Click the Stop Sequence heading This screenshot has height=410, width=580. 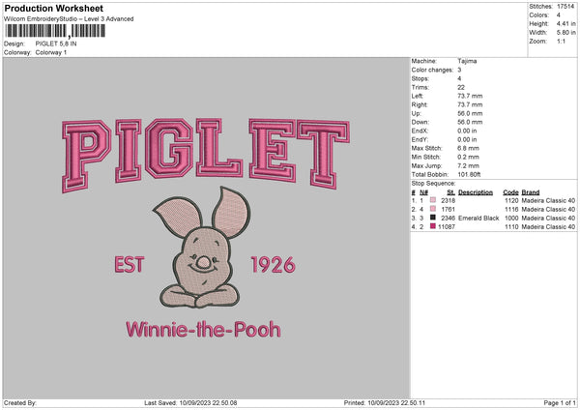click(432, 182)
